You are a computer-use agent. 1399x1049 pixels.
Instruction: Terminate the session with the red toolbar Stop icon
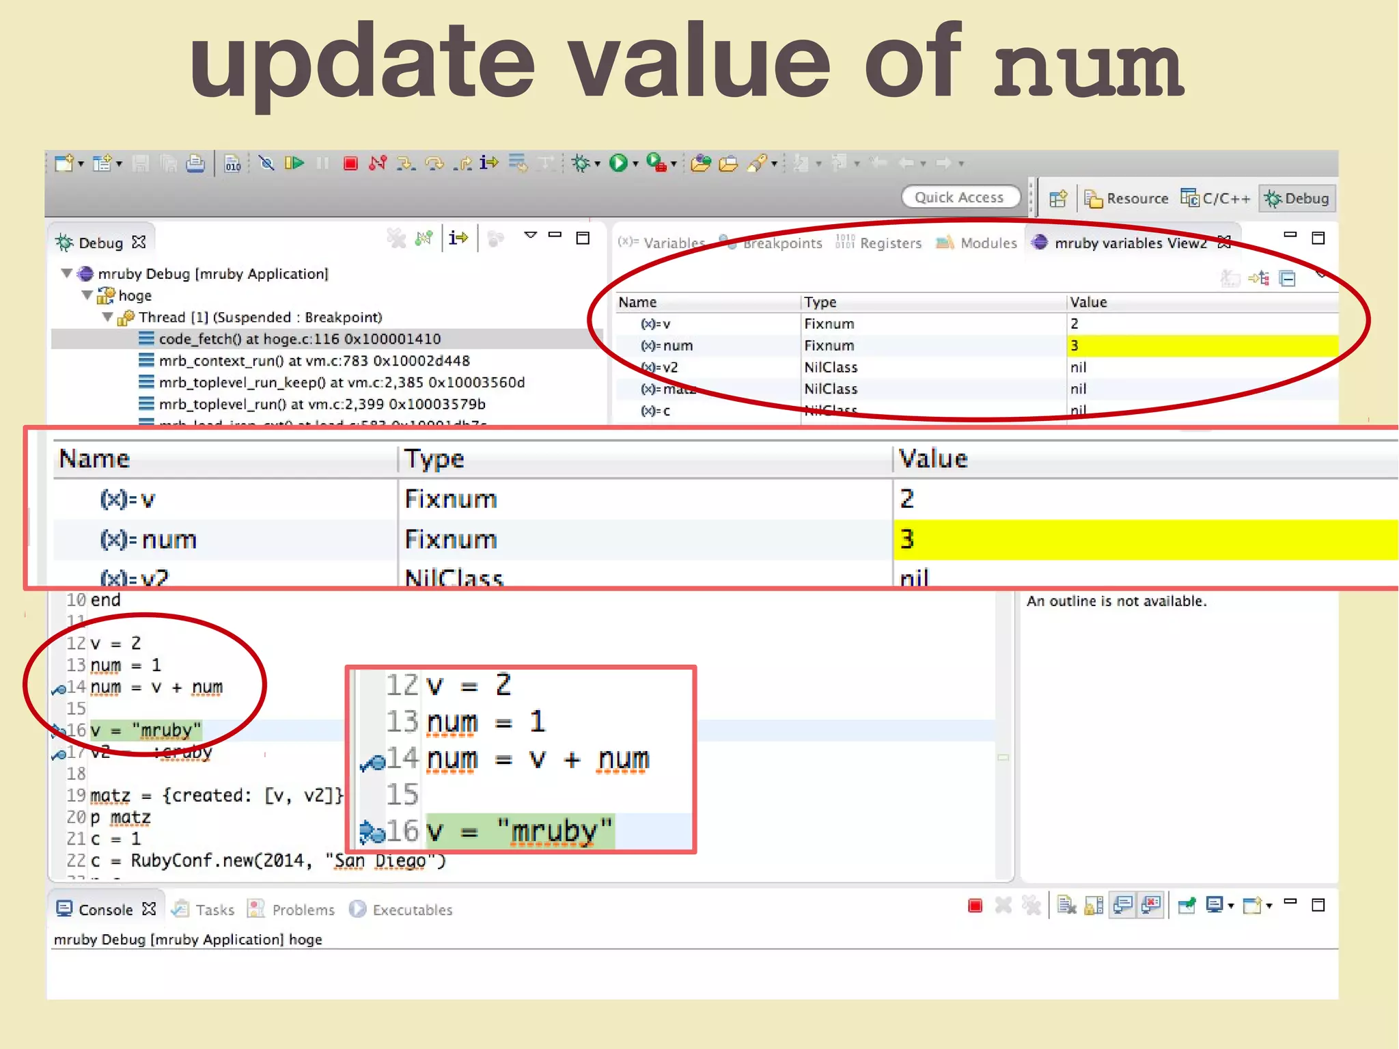[350, 163]
